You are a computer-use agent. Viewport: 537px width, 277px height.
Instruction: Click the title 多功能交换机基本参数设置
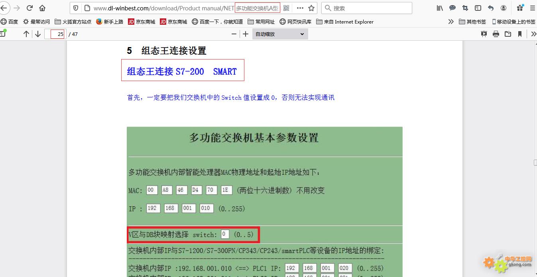[x=254, y=138]
